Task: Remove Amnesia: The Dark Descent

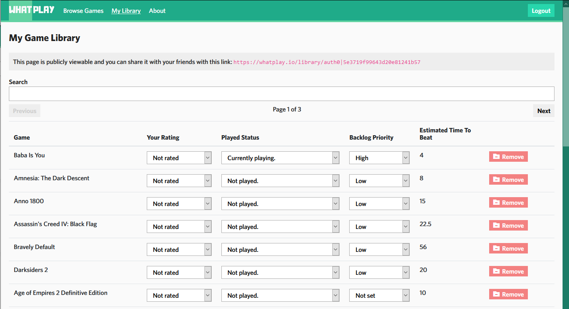Action: coord(509,180)
